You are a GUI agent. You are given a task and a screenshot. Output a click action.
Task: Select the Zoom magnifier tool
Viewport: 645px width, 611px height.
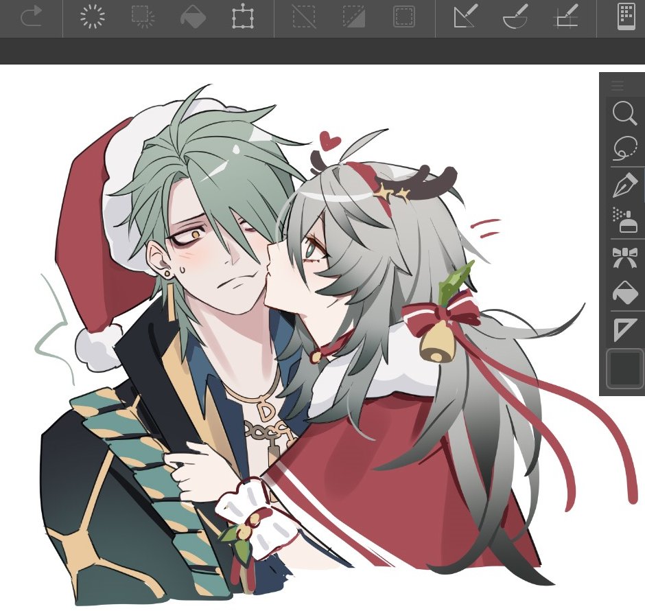(624, 113)
